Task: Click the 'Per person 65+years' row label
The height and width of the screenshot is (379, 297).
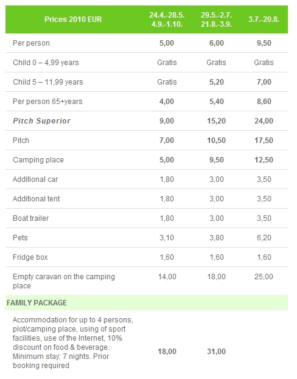Action: click(x=47, y=102)
